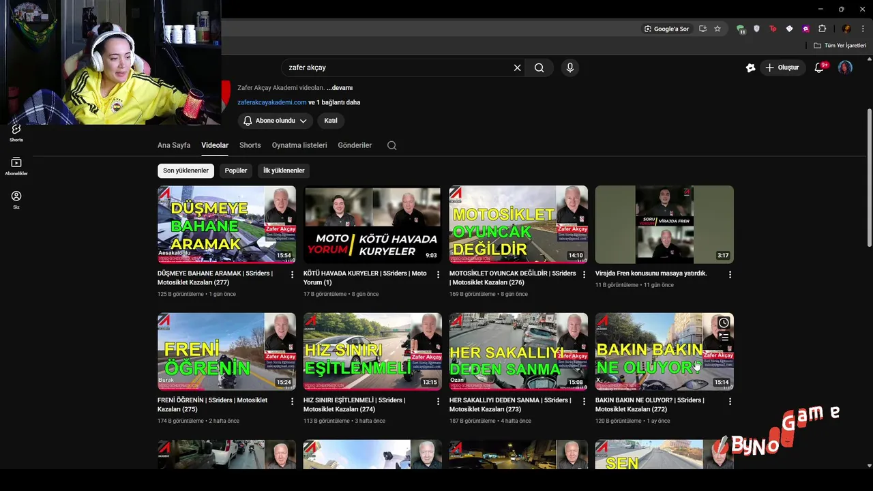This screenshot has height=491, width=873.
Task: Click the install app icon in address bar
Action: [x=702, y=29]
